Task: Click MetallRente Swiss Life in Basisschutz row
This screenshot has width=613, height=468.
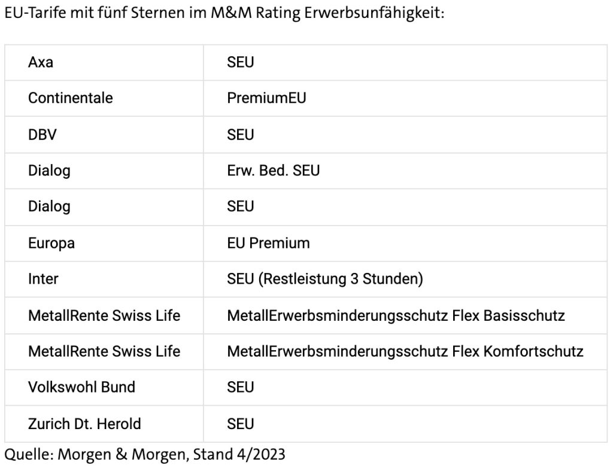Action: tap(104, 315)
